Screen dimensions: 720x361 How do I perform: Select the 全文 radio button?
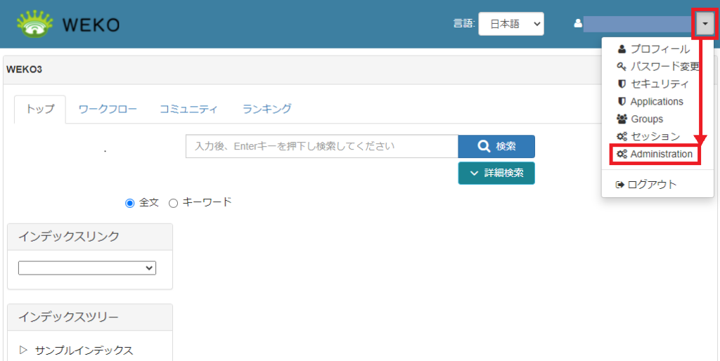tap(129, 203)
